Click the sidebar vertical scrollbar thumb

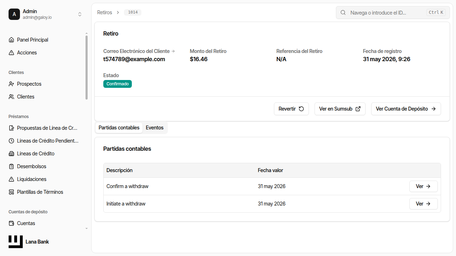(x=87, y=68)
